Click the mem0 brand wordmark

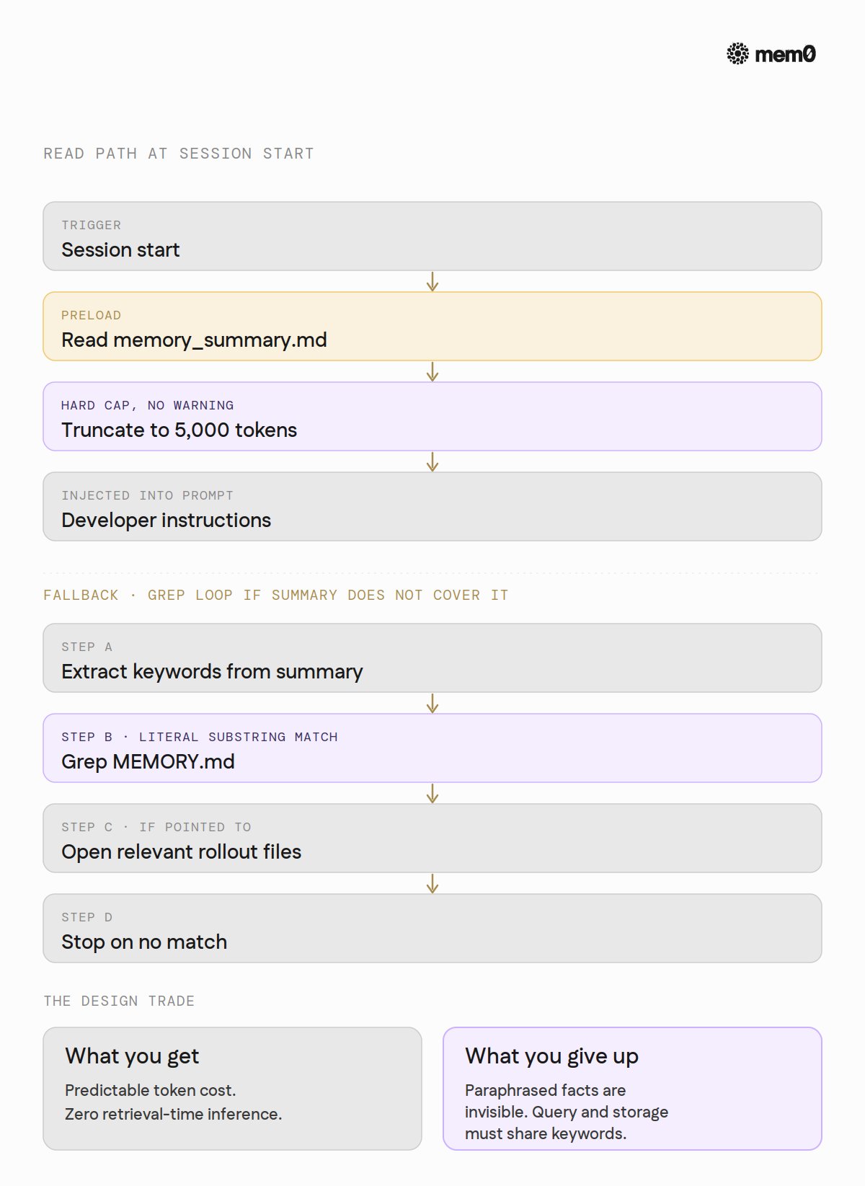[x=785, y=54]
